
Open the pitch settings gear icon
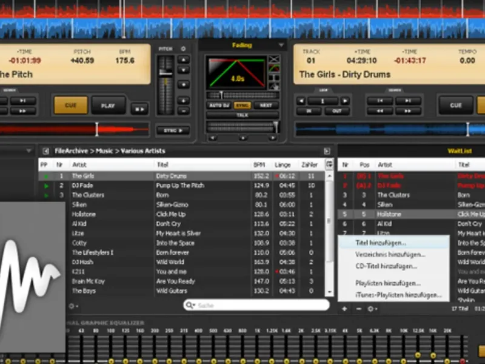click(183, 49)
